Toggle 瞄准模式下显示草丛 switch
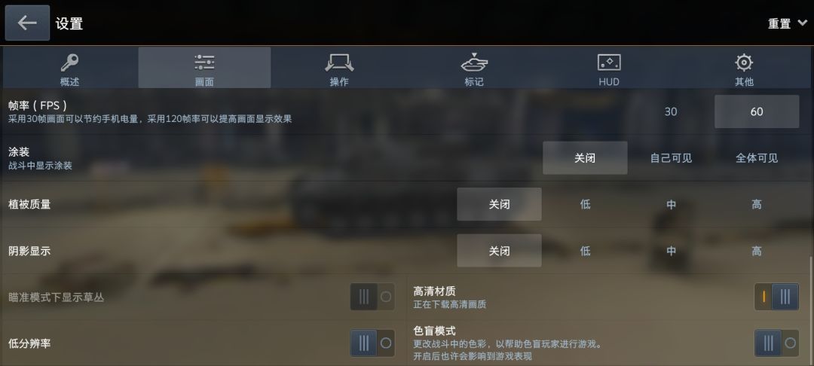 tap(372, 297)
